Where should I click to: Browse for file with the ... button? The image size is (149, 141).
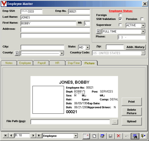coord(115,122)
